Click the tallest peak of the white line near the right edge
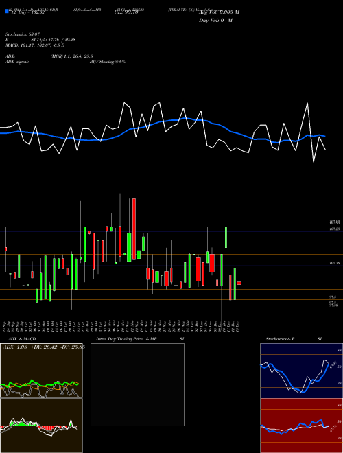Screen dimensions: 343x453 [307, 104]
